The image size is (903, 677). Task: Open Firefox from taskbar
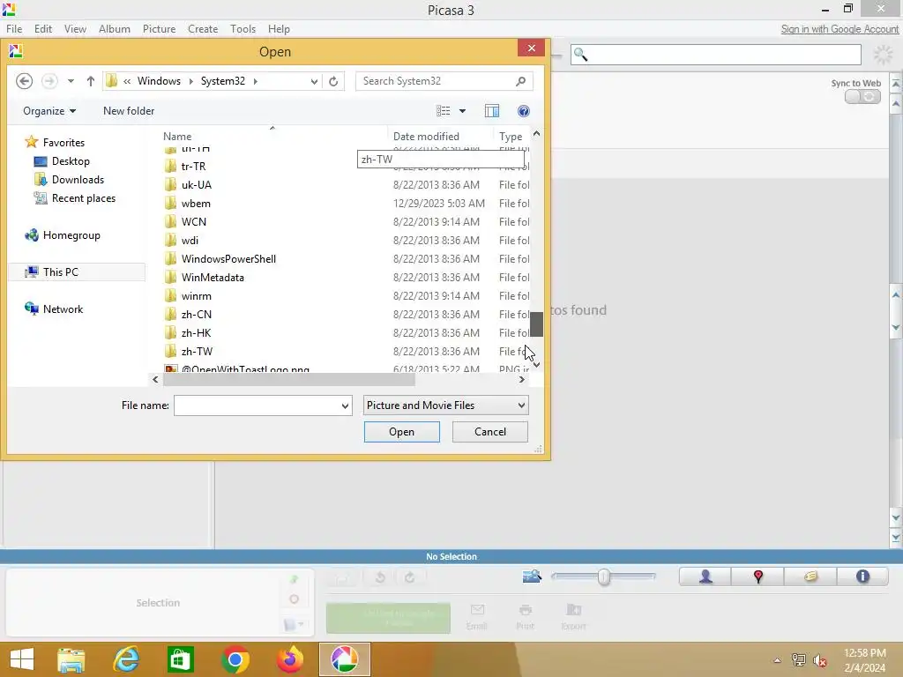tap(289, 659)
